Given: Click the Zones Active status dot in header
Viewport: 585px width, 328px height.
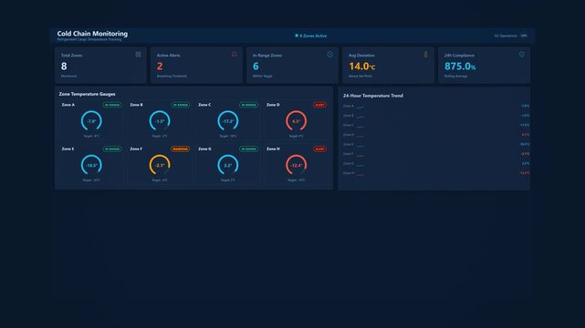Looking at the screenshot, I should (297, 36).
